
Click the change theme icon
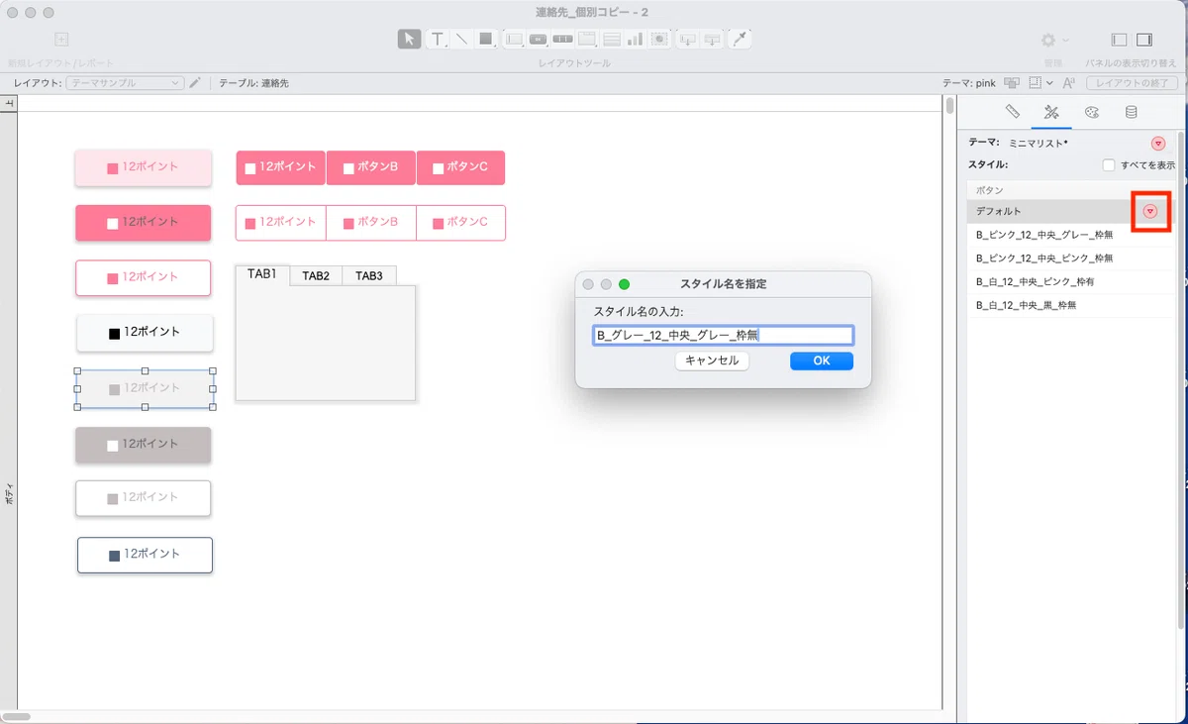[x=1012, y=83]
